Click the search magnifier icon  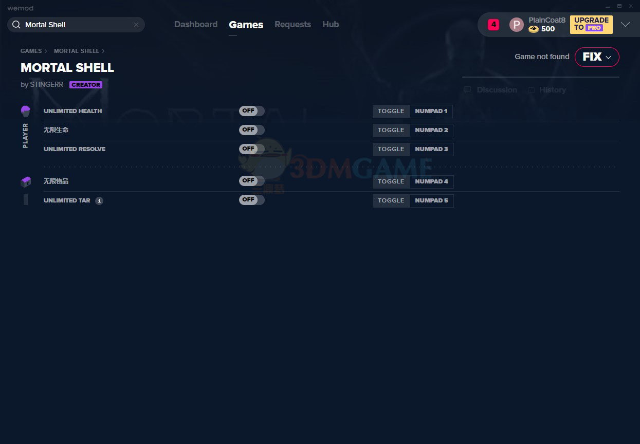point(16,25)
